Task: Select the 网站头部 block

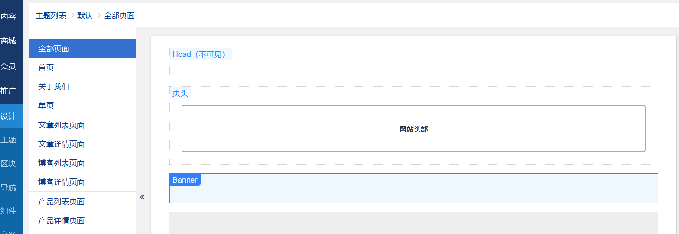Action: pos(413,129)
